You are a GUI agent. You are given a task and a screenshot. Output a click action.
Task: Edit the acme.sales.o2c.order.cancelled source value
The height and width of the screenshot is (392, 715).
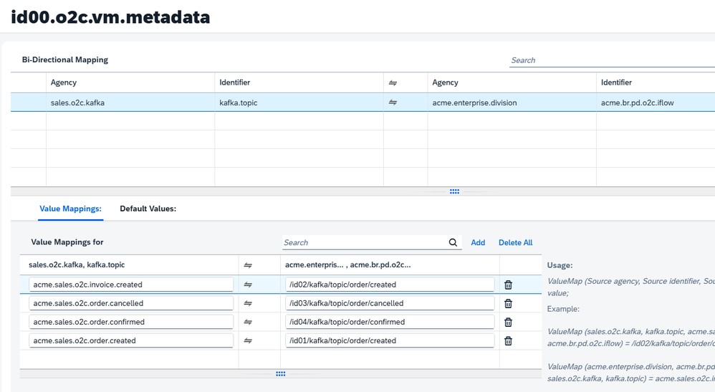coord(131,303)
